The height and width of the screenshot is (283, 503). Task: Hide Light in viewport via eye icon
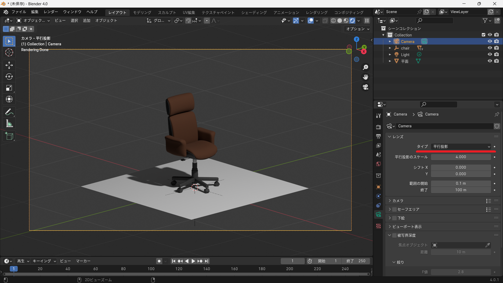tap(490, 55)
